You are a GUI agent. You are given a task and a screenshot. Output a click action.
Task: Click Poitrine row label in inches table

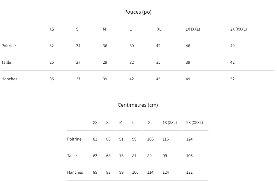pos(9,46)
